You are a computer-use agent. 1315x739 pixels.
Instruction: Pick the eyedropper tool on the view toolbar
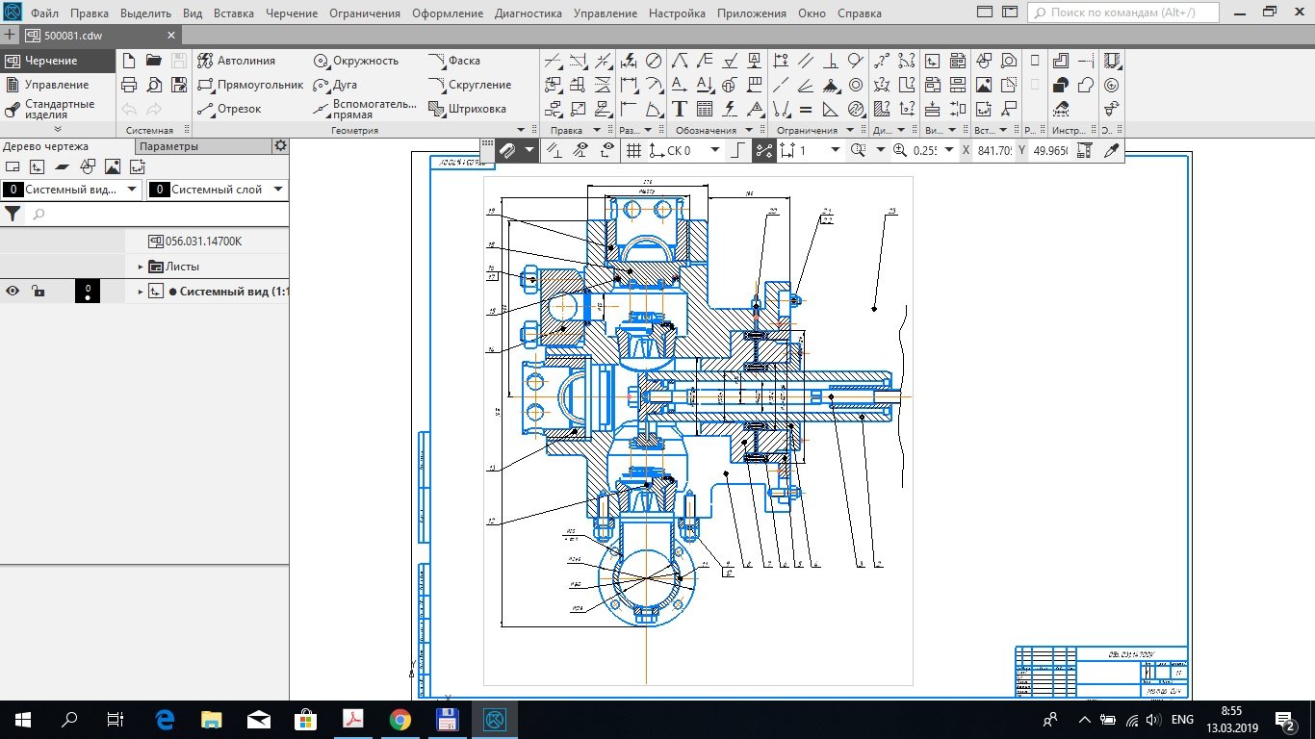point(1112,150)
